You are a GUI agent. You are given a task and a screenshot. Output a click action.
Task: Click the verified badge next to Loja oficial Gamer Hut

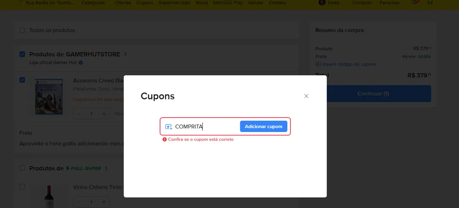81,62
